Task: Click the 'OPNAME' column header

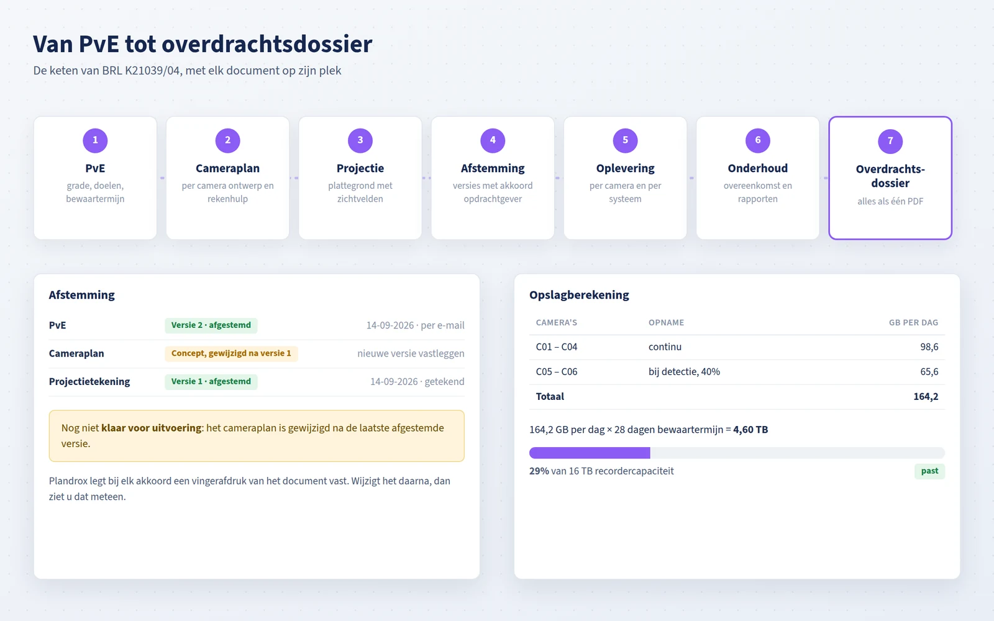Action: (666, 323)
